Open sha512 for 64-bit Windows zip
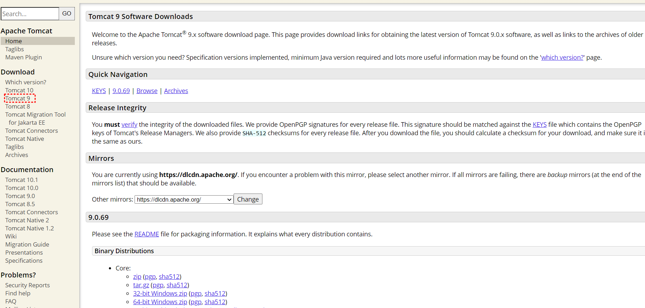Viewport: 645px width, 308px height. [x=215, y=302]
